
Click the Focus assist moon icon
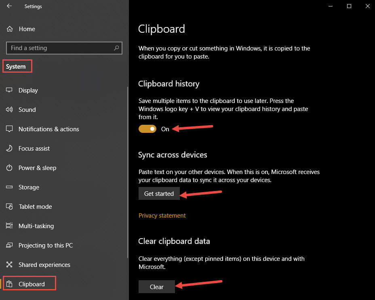tap(9, 148)
